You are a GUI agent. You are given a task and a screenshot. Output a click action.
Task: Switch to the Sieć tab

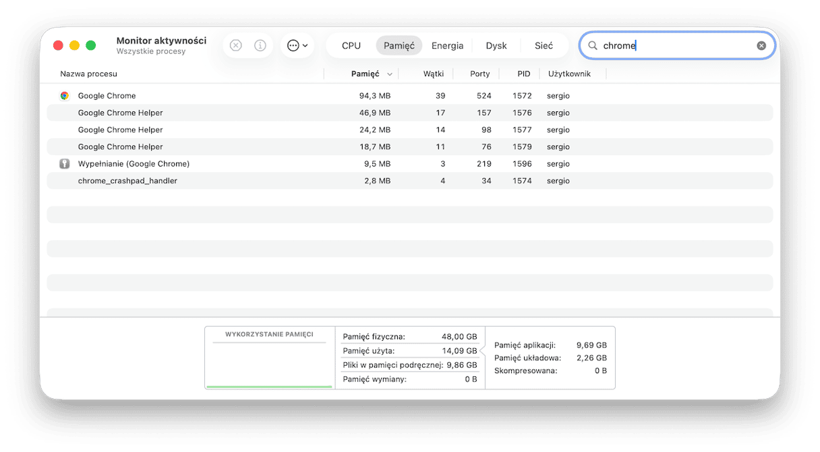pos(544,46)
